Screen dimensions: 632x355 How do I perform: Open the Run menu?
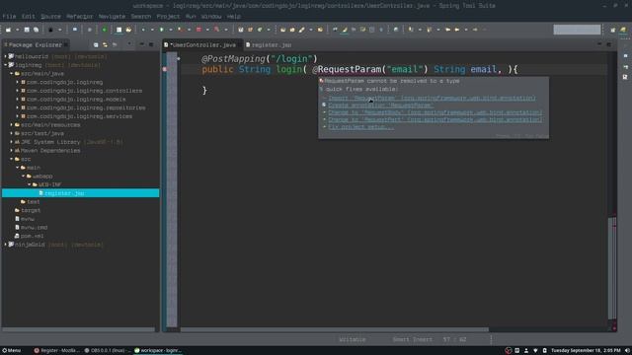[x=191, y=17]
